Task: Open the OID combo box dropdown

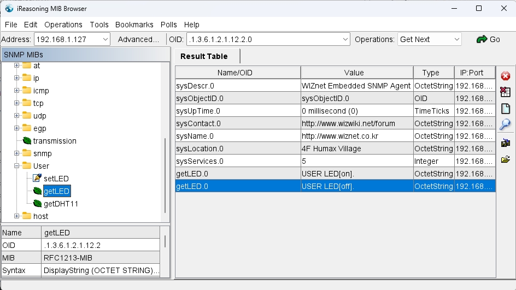Action: 345,39
